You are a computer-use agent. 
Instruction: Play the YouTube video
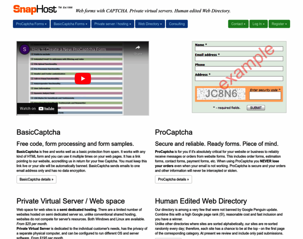[83, 78]
